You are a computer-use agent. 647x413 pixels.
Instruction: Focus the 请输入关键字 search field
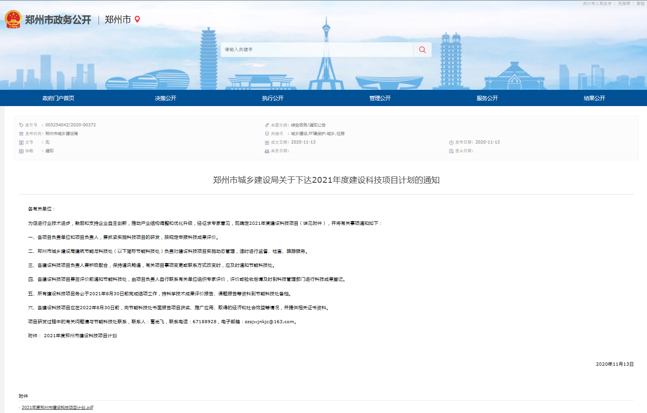click(x=316, y=50)
